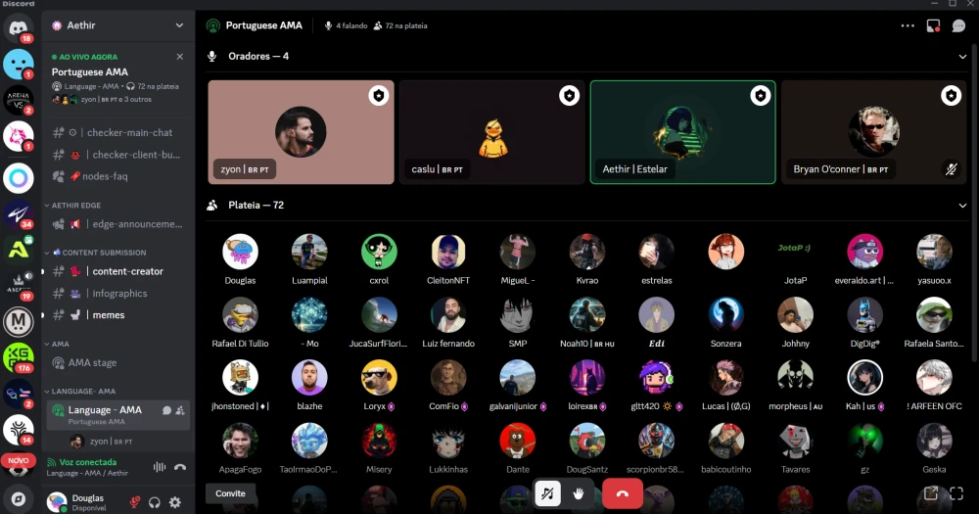
Task: Open checker-main-chat channel
Action: (x=118, y=132)
